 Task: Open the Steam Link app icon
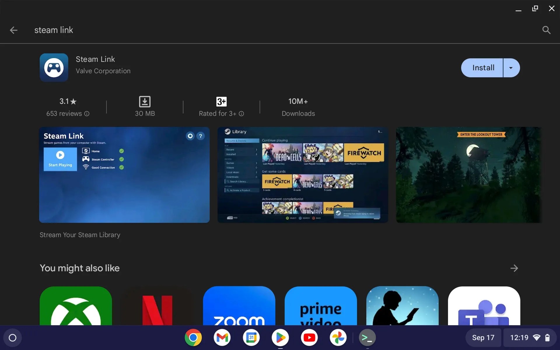pos(54,68)
